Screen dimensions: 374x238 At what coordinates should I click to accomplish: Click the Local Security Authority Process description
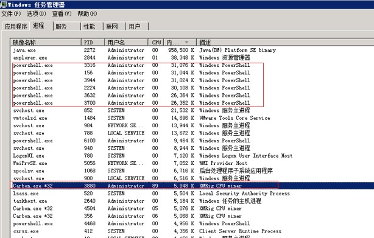pyautogui.click(x=244, y=194)
